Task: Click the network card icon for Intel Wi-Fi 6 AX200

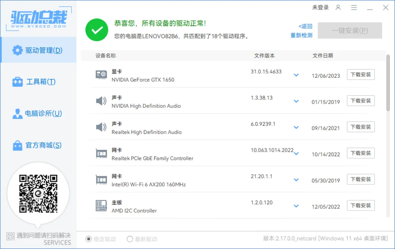Action: click(101, 179)
